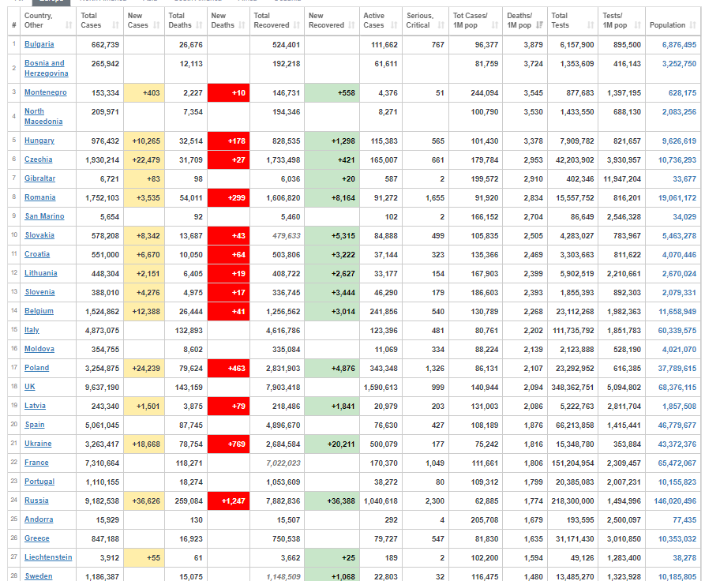Open Italy country link
Screen dimensions: 705x581
click(32, 330)
